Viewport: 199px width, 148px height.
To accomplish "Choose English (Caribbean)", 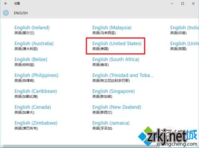I will coord(35,93).
